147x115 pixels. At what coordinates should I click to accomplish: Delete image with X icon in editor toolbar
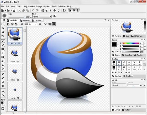pos(12,24)
